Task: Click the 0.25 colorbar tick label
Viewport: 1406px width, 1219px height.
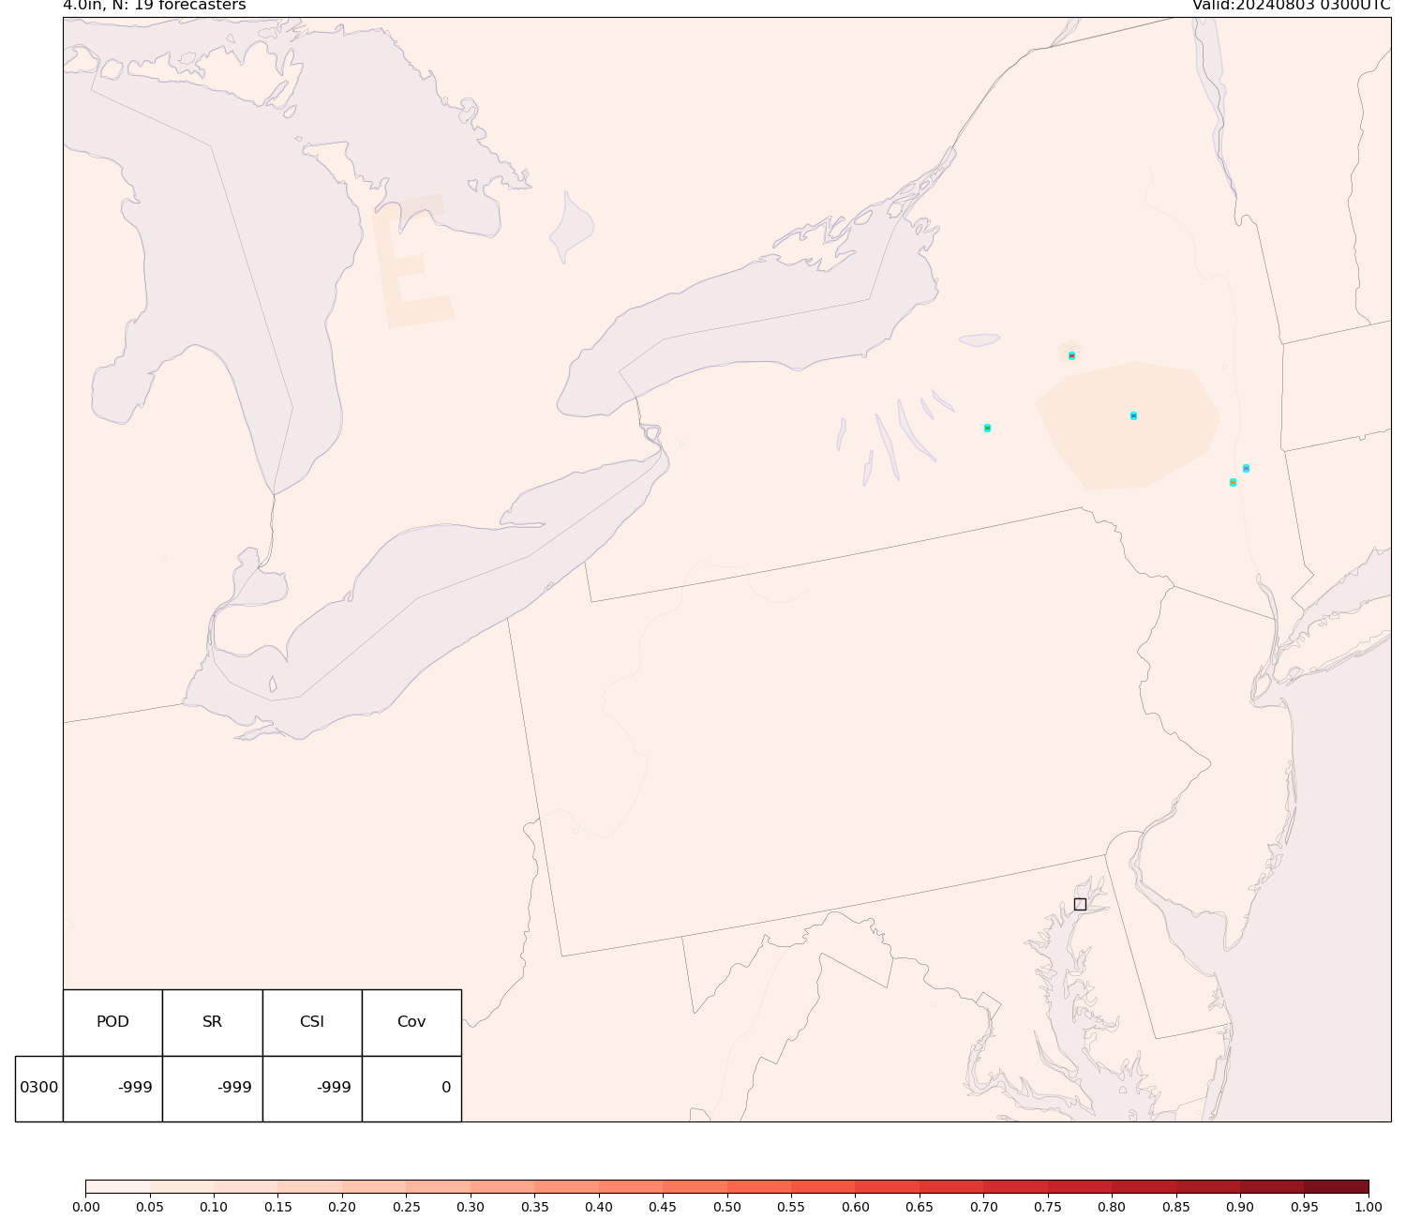Action: pos(406,1207)
